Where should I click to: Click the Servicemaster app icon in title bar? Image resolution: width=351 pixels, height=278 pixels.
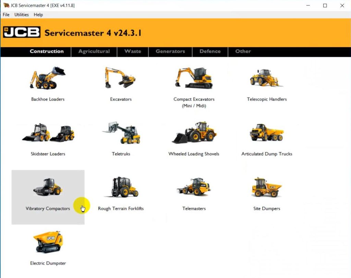pos(6,5)
